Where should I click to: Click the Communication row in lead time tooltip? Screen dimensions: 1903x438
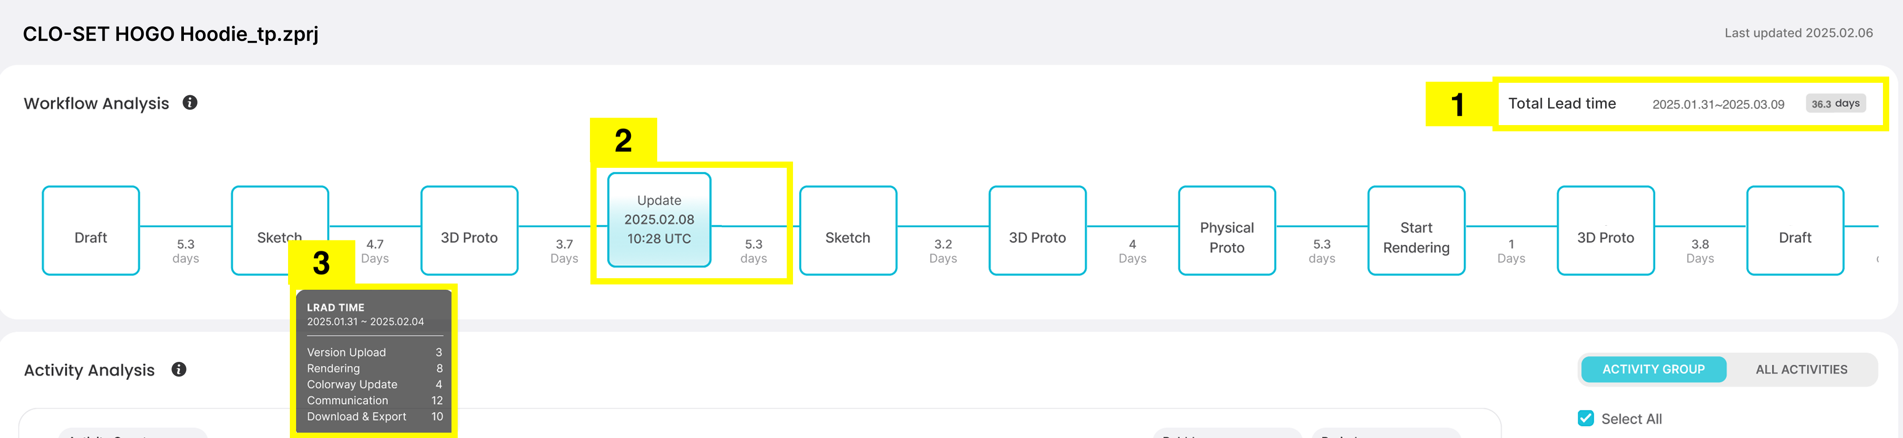coord(374,400)
